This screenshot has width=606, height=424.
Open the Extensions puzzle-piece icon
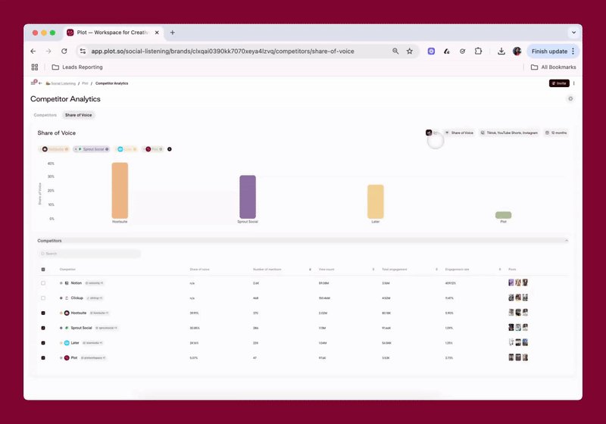click(479, 51)
